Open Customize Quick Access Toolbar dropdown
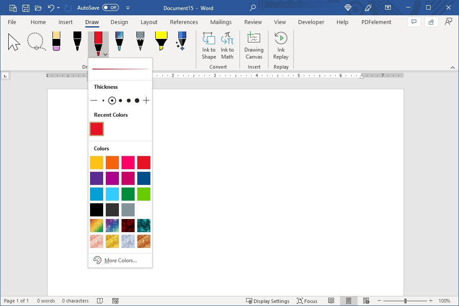459x306 pixels. tap(128, 8)
